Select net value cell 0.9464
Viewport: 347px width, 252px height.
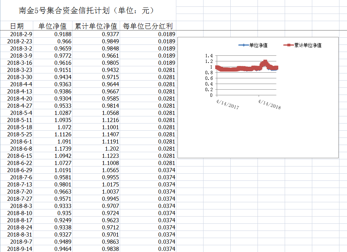tap(52, 249)
